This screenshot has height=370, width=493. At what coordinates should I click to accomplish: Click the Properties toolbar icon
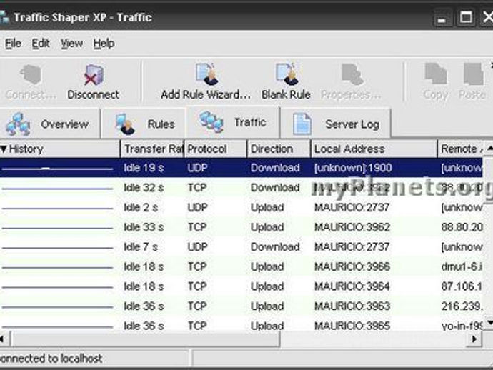click(352, 74)
